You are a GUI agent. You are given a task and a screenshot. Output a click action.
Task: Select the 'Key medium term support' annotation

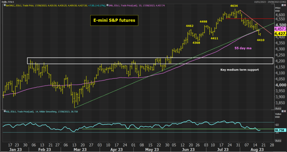click(240, 70)
